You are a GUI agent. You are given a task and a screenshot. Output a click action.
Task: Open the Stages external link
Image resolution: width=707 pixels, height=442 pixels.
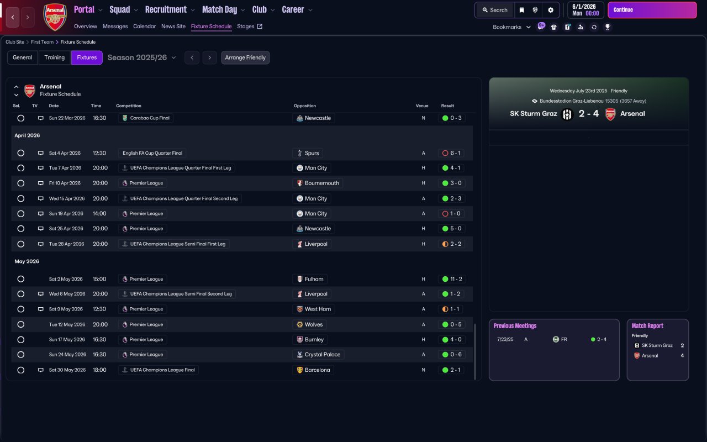click(x=250, y=27)
